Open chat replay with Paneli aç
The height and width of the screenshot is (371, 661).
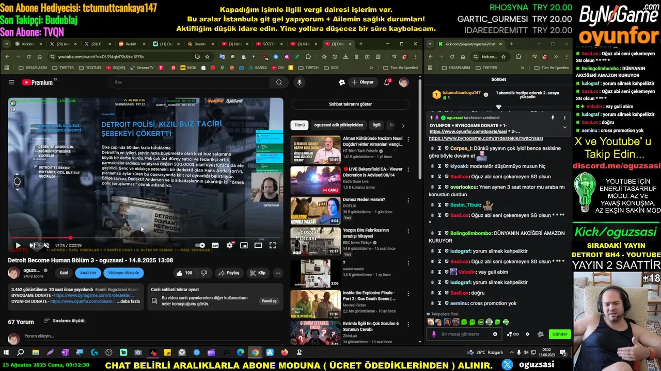click(x=269, y=301)
